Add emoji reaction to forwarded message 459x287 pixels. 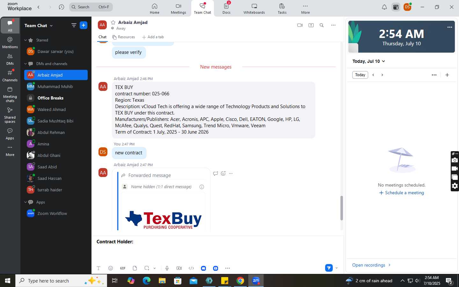[223, 173]
